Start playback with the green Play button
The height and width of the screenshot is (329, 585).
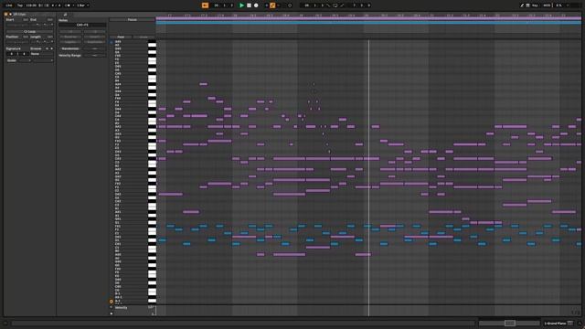pos(241,5)
